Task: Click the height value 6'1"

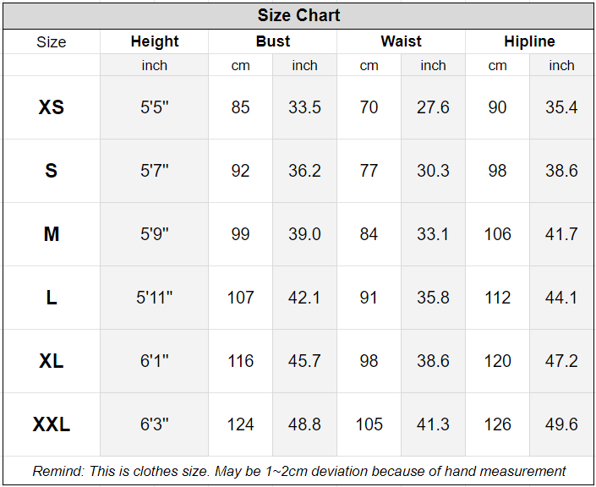Action: click(155, 361)
